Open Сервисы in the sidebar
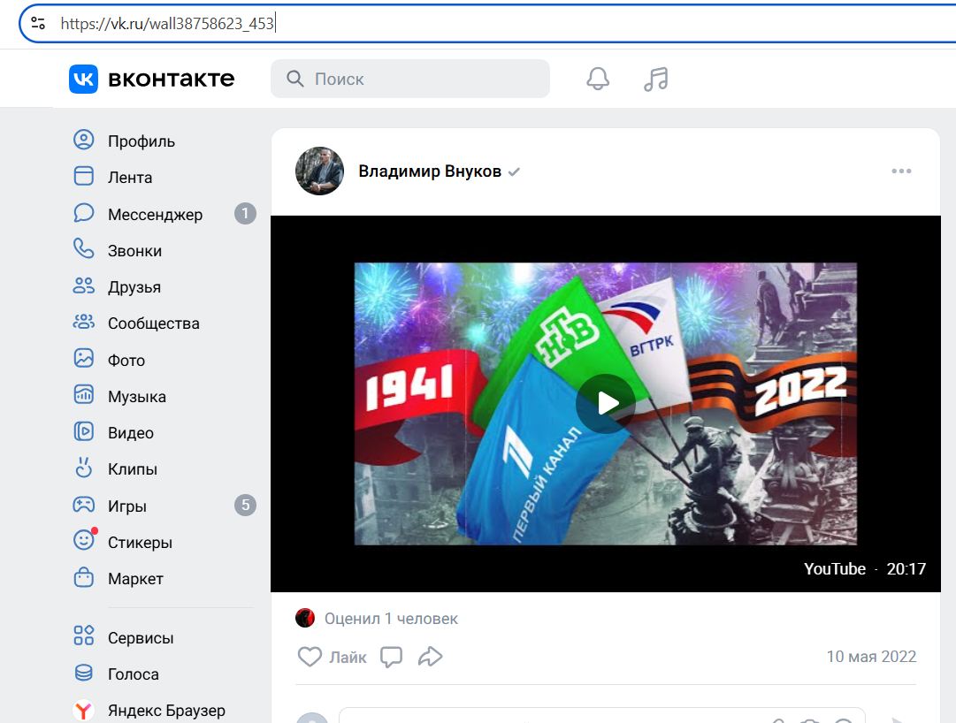Screen dimensions: 956x723 141,638
